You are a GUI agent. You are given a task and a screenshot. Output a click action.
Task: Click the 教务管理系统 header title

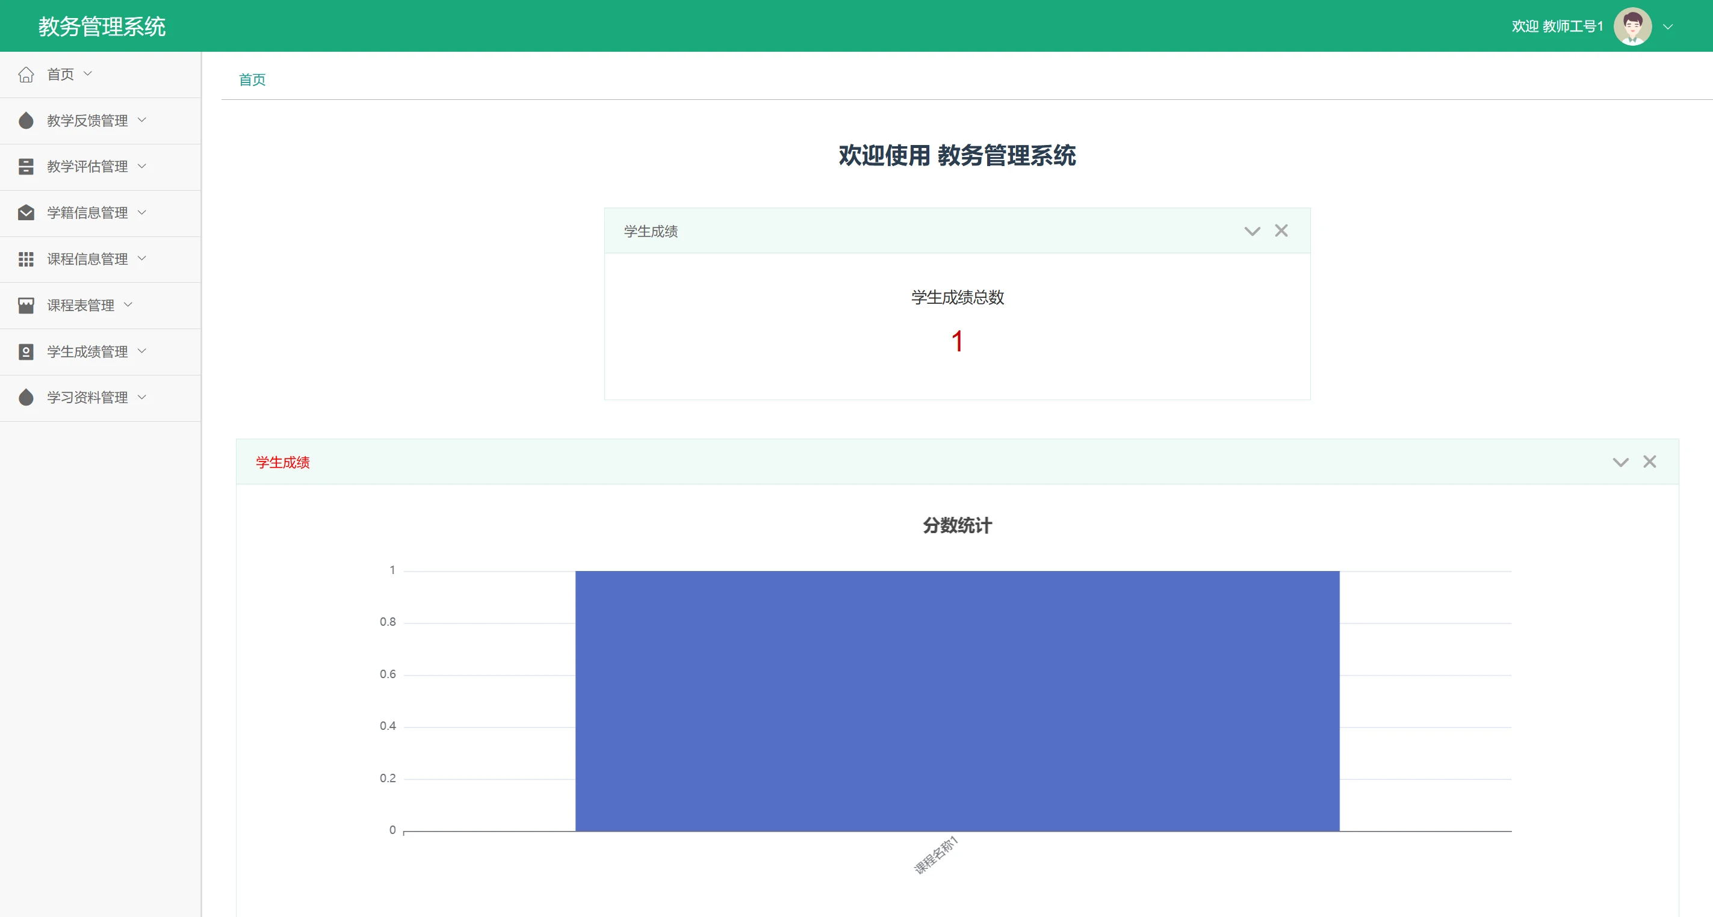pyautogui.click(x=102, y=26)
